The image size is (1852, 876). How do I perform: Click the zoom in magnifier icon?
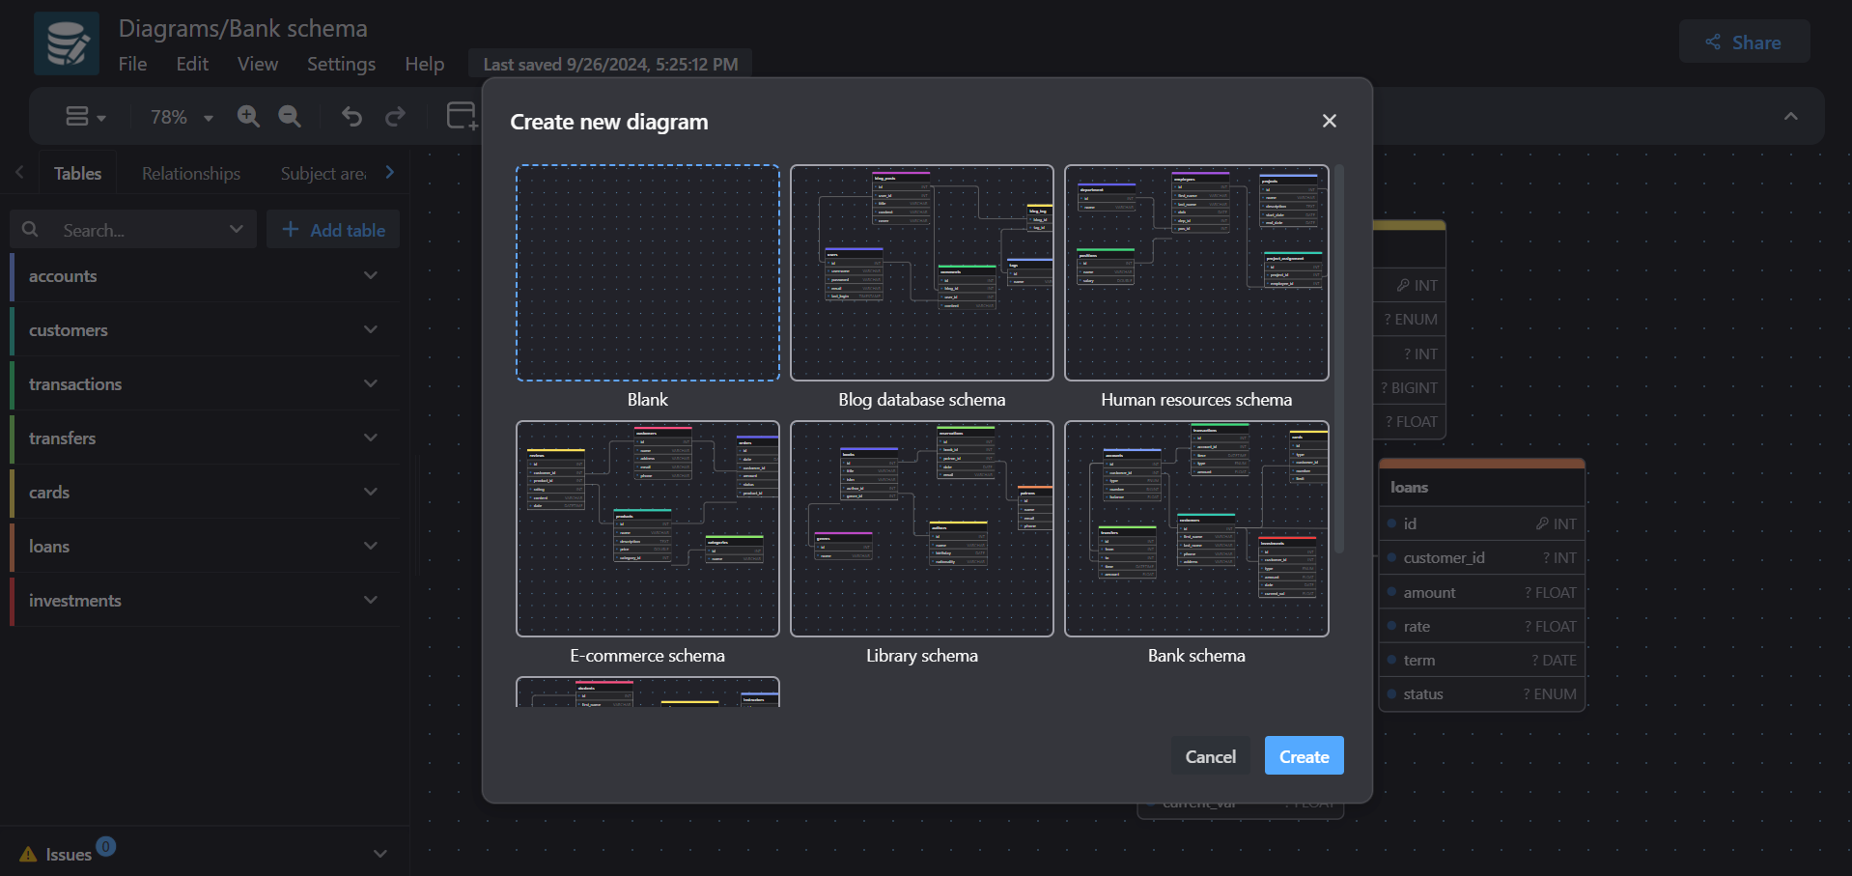[x=248, y=117]
